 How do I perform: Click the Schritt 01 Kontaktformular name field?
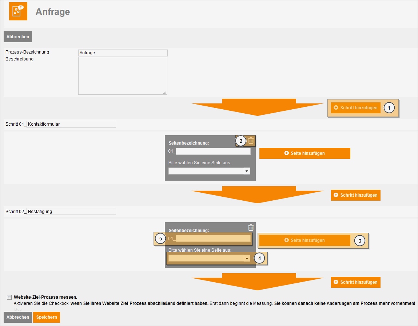(x=71, y=124)
